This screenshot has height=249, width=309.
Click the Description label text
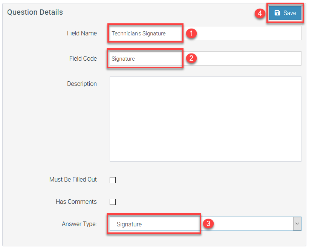point(82,84)
